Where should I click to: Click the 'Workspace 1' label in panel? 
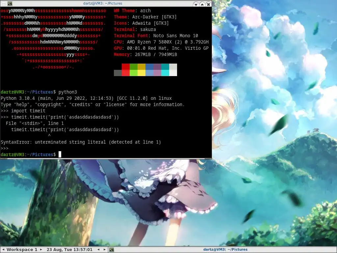coord(22,250)
